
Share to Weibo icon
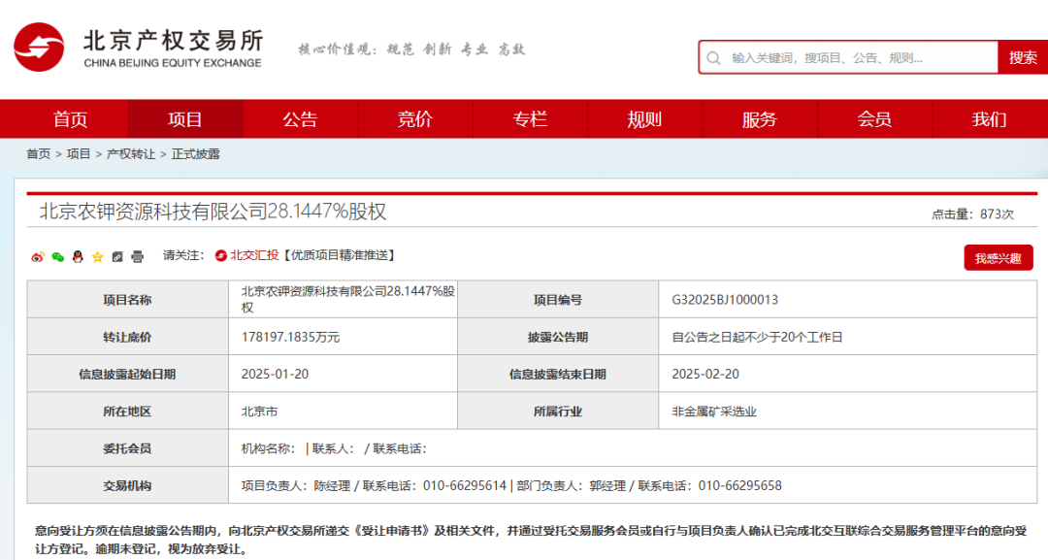pos(38,256)
